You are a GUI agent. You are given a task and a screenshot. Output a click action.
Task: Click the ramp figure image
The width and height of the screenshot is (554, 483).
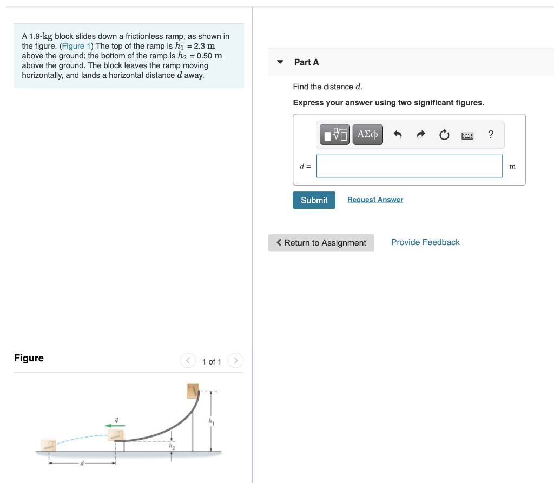(130, 427)
